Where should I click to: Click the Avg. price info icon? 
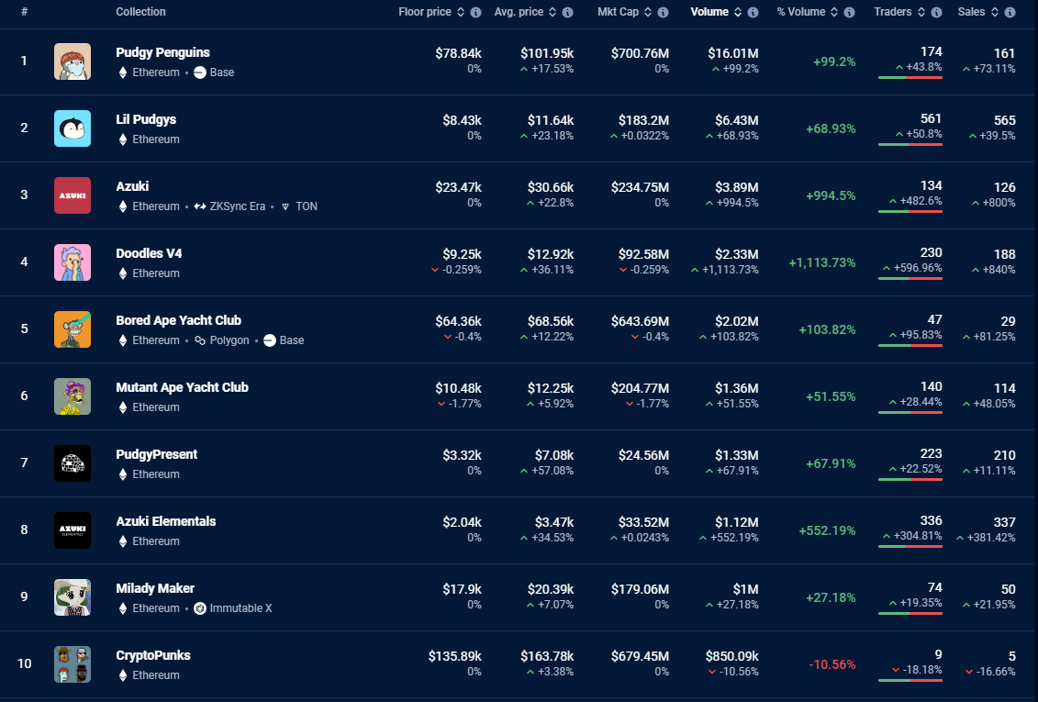click(x=567, y=12)
